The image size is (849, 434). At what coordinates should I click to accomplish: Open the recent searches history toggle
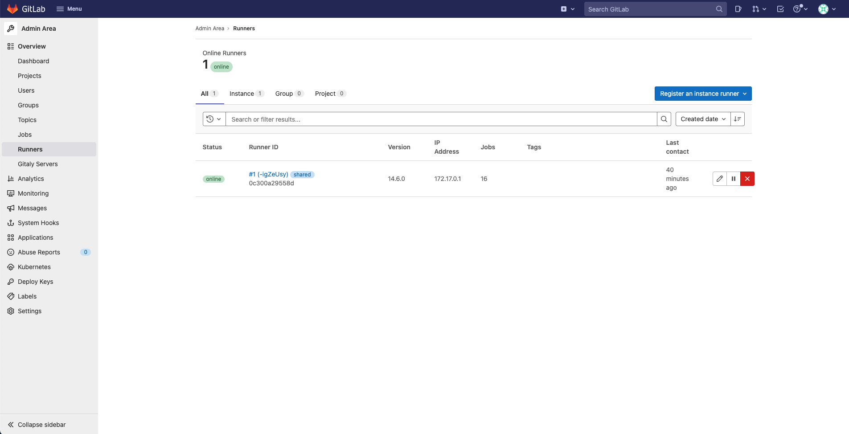pos(213,119)
